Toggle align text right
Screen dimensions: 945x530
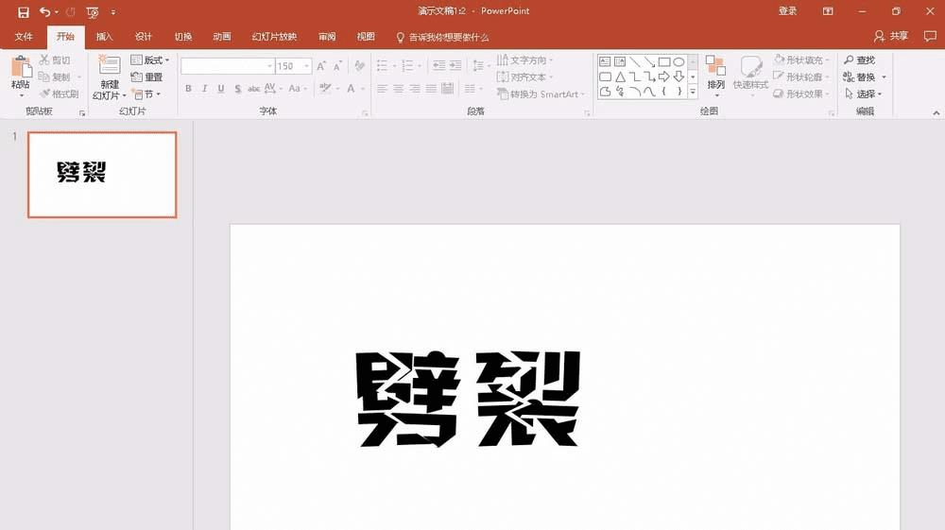[x=415, y=89]
